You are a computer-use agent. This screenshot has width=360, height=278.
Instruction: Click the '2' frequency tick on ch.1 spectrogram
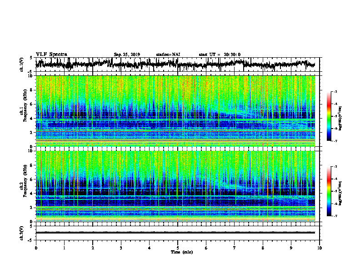coord(32,133)
